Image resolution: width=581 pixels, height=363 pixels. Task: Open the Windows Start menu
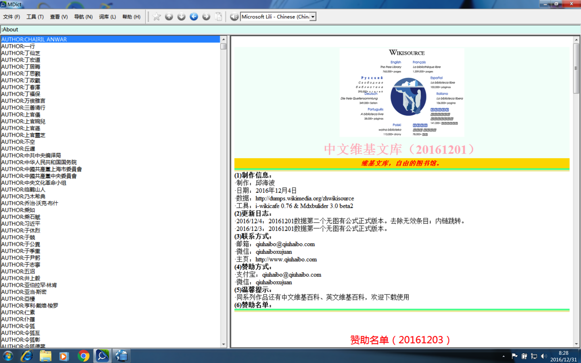pos(8,356)
